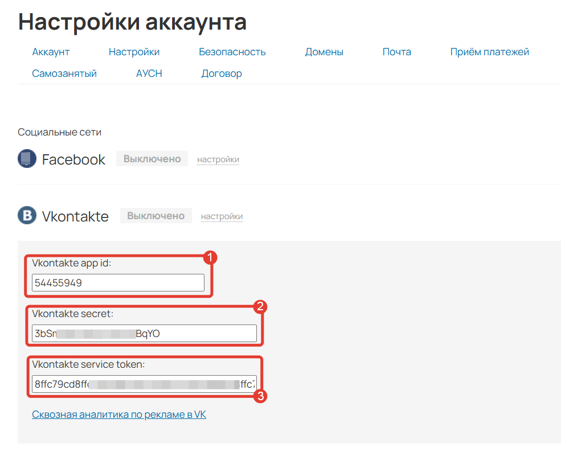Viewport: 561px width, 452px height.
Task: Toggle the Выключено status next to Vkontakte
Action: coord(155,215)
